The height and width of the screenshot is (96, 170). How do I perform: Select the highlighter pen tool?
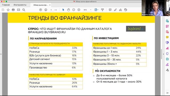pos(115,10)
